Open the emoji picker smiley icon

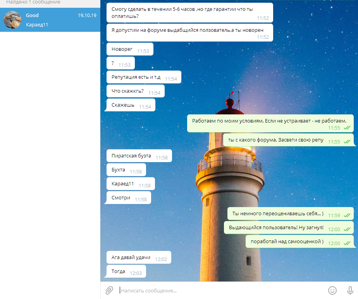click(x=332, y=290)
